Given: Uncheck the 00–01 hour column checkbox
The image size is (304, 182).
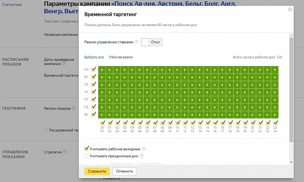Looking at the screenshot, I should point(103,122).
